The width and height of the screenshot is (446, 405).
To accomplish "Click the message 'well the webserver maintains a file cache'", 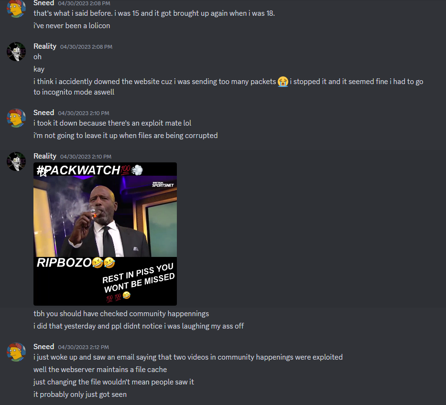I will click(x=100, y=370).
